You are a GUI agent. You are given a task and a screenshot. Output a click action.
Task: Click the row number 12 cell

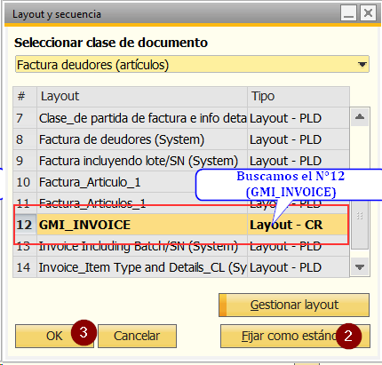pyautogui.click(x=25, y=225)
